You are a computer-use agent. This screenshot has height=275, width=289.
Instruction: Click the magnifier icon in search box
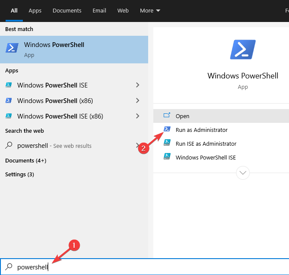pos(9,267)
